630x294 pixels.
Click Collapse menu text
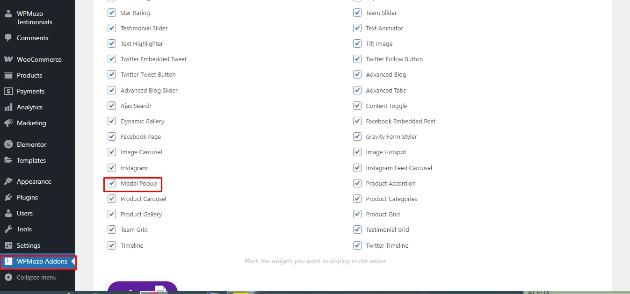click(36, 277)
